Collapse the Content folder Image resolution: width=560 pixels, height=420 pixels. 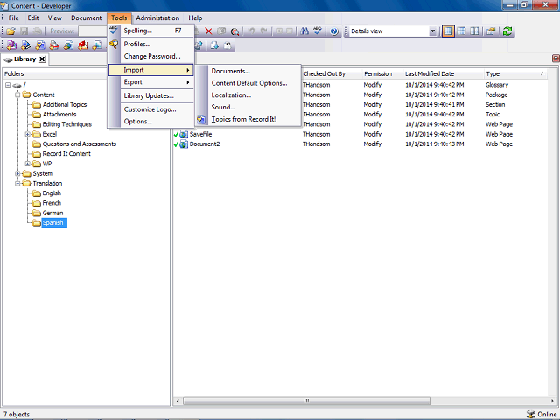click(17, 94)
